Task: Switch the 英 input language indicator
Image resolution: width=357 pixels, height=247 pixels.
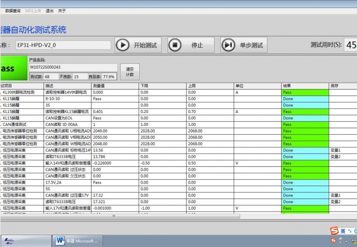Action: click(x=343, y=231)
